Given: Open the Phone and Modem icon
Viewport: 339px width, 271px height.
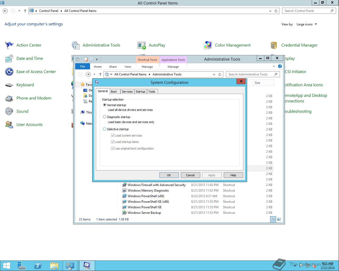Looking at the screenshot, I should 9,98.
